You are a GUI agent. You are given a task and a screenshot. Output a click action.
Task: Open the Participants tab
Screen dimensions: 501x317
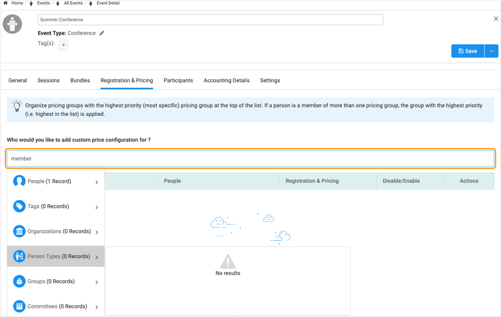(x=178, y=80)
